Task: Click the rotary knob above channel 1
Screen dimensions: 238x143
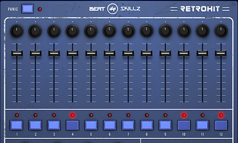Action: [17, 31]
